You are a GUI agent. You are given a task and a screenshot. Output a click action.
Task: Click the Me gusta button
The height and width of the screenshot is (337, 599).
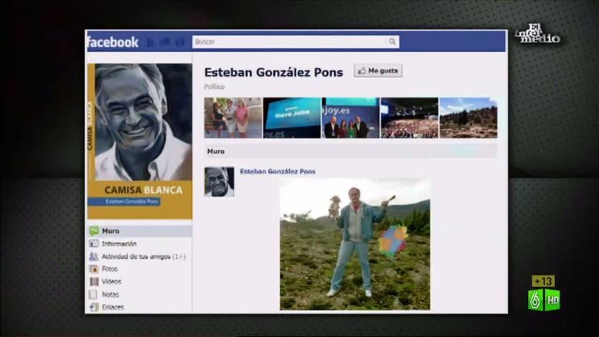[x=378, y=71]
